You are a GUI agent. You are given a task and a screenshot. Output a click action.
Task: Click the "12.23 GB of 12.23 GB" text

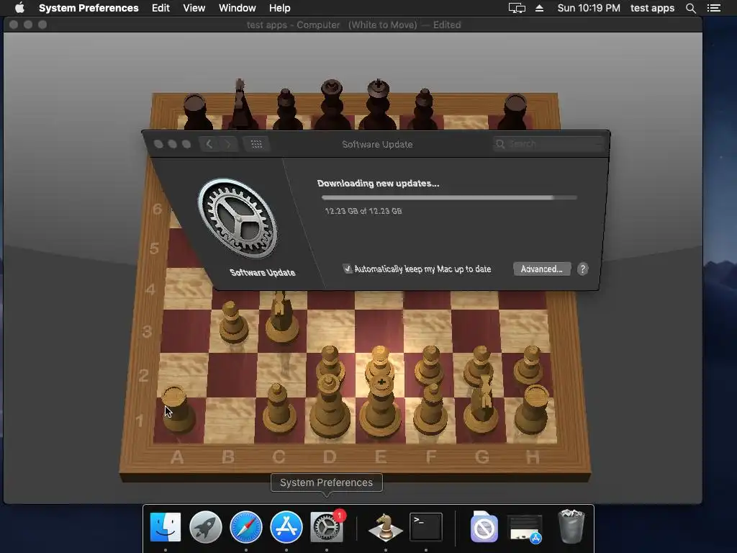pyautogui.click(x=363, y=211)
